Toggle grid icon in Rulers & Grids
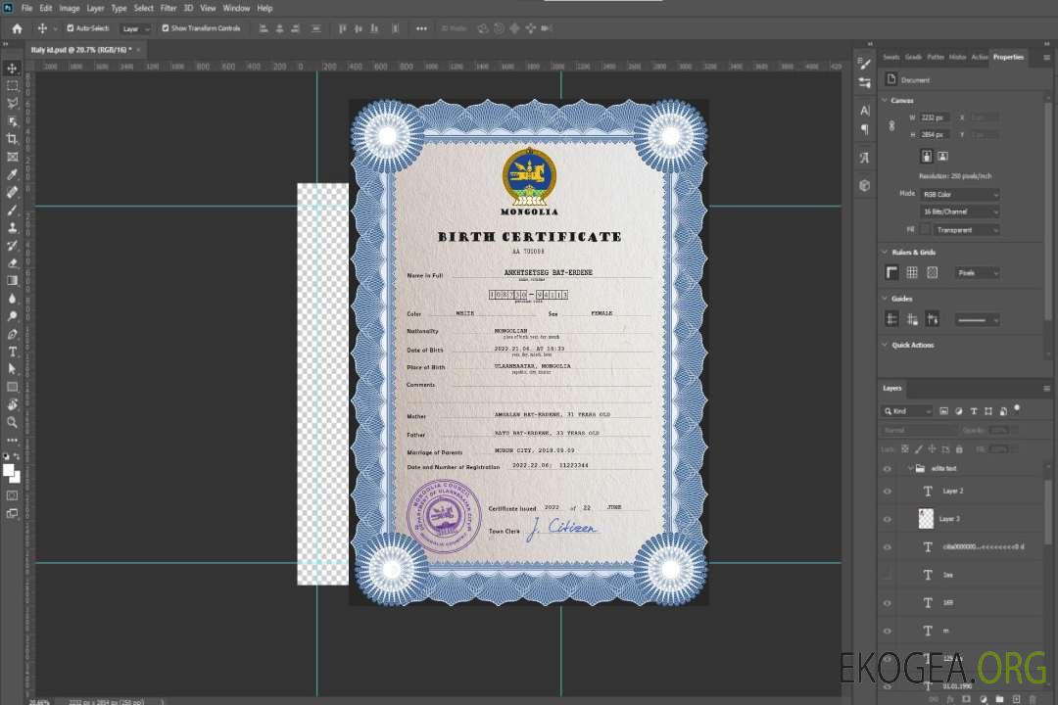Screen dimensions: 1058x705 pos(912,272)
